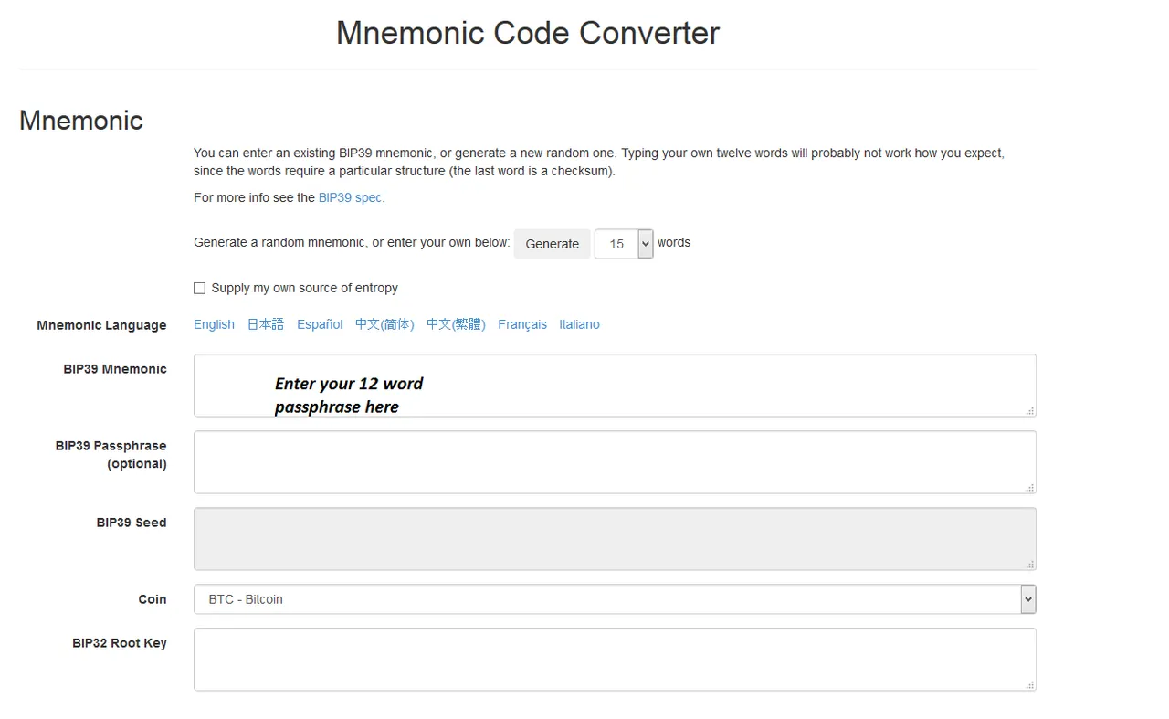Click the BIP39 Seed field
Screen dimensions: 1169x719
coord(615,539)
